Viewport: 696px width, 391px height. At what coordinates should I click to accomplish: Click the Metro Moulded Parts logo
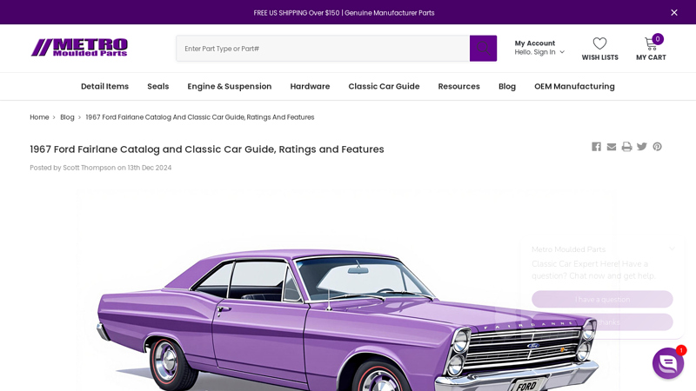click(79, 48)
